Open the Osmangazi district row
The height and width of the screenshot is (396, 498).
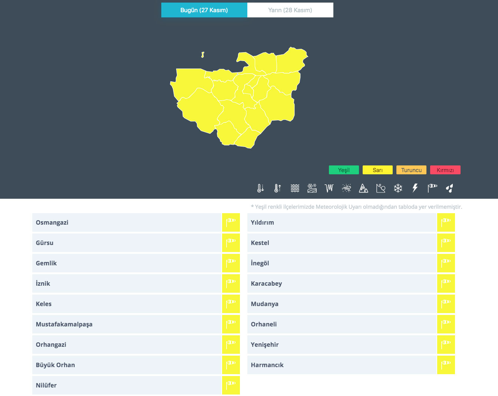126,222
